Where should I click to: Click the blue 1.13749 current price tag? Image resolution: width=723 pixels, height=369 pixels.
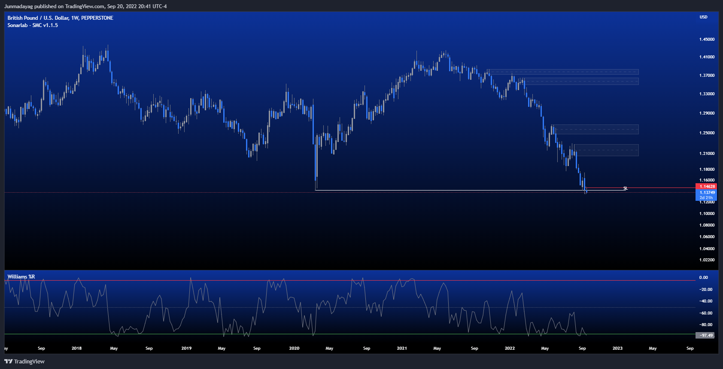707,193
